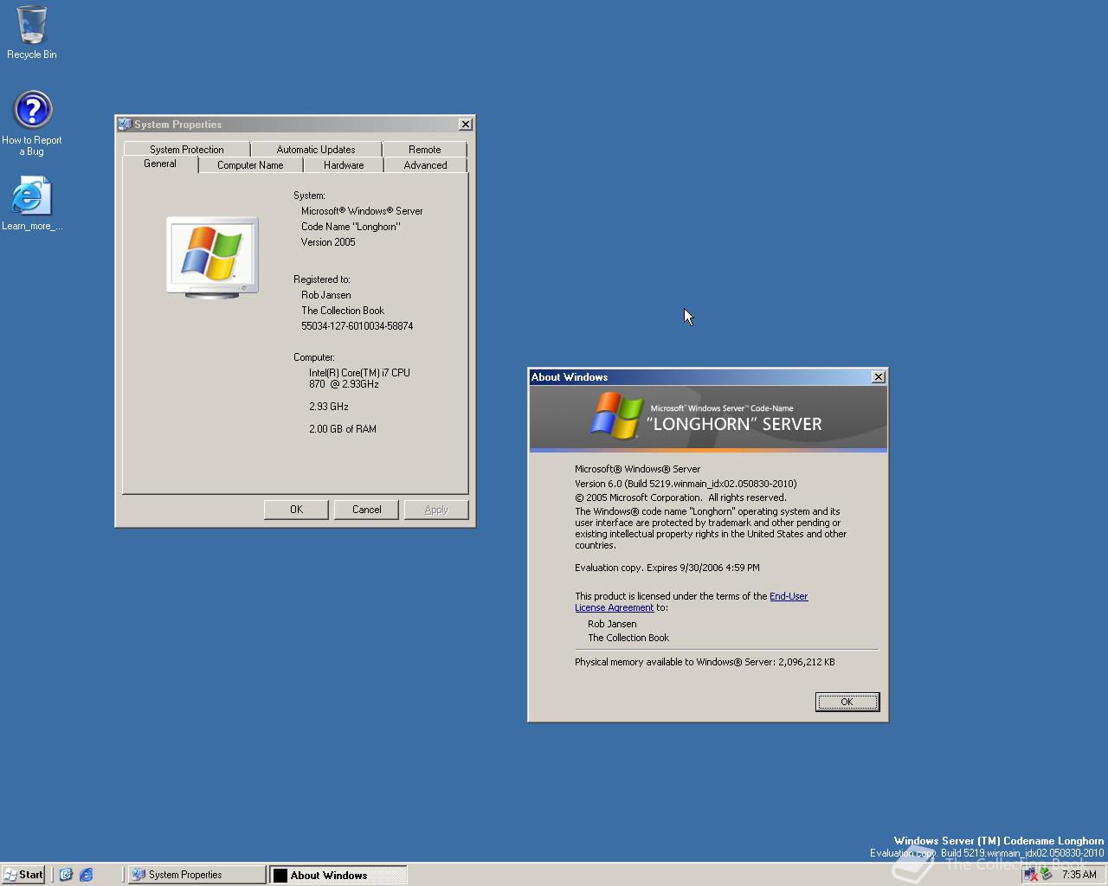
Task: Click the 2.00 GB of RAM text
Action: (343, 429)
